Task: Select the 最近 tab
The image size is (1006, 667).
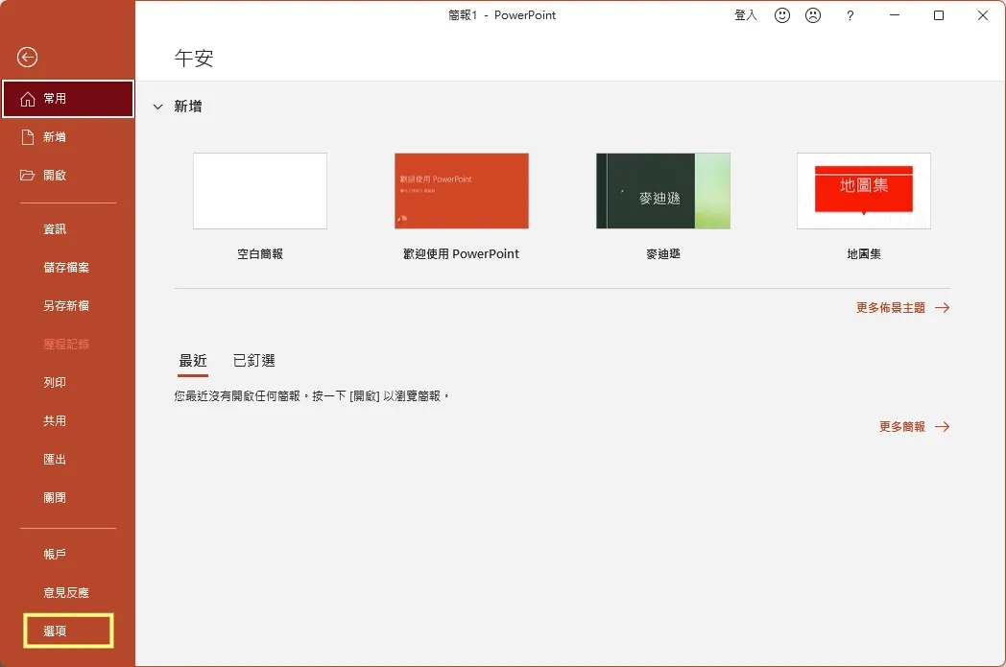Action: pyautogui.click(x=193, y=361)
